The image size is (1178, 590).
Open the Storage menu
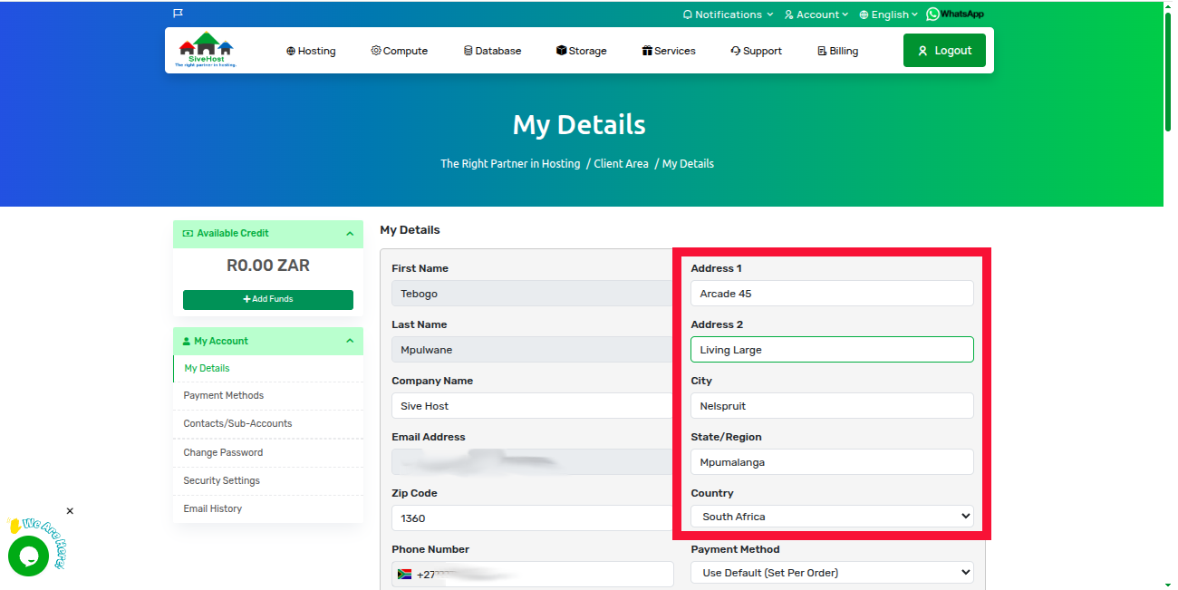(582, 51)
